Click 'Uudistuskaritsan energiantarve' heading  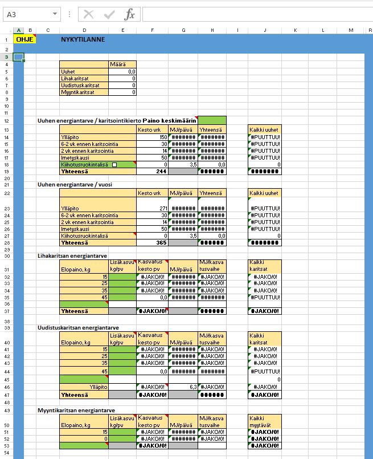pos(78,327)
